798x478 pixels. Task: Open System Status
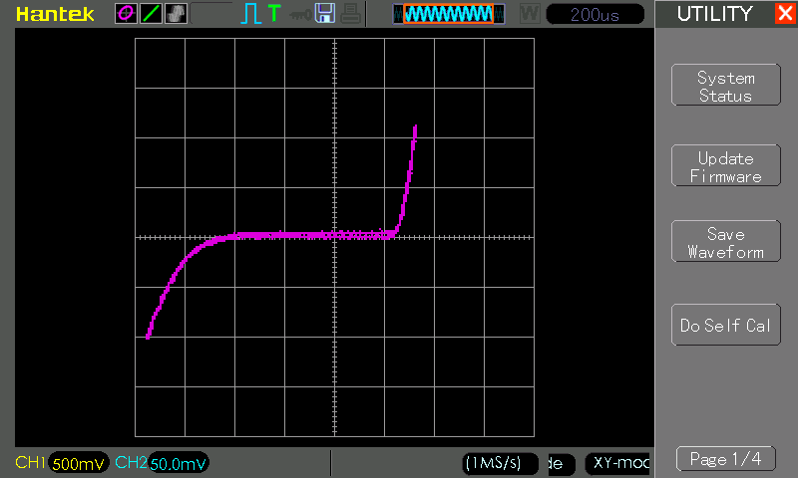click(x=726, y=85)
